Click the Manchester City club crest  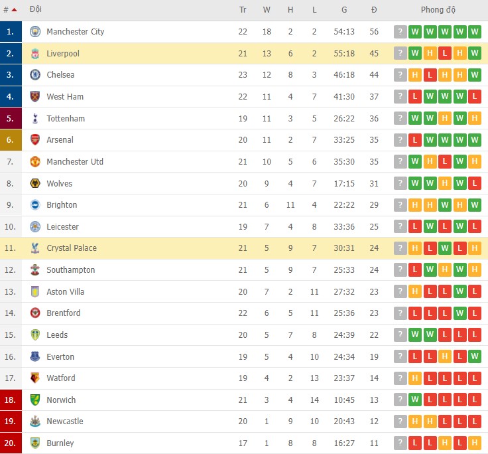[x=35, y=32]
